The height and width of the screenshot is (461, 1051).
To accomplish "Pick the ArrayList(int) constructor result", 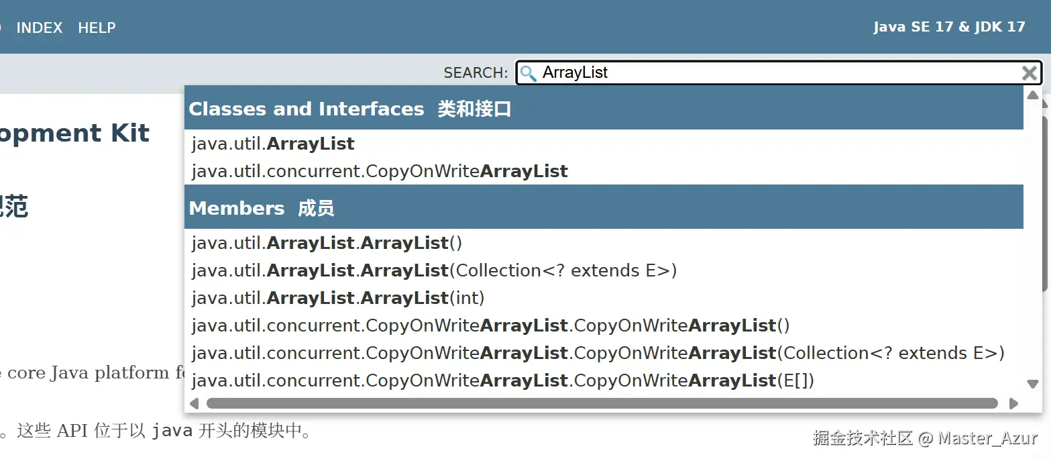I will tap(338, 297).
